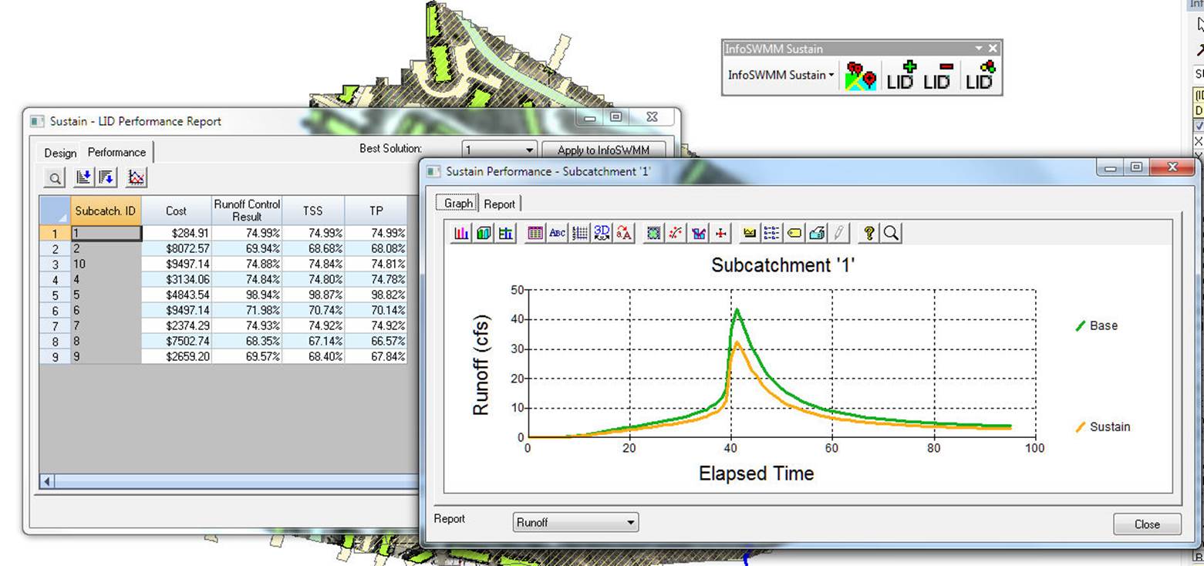The width and height of the screenshot is (1204, 566).
Task: Click the remove LID red minus icon
Action: tap(938, 76)
